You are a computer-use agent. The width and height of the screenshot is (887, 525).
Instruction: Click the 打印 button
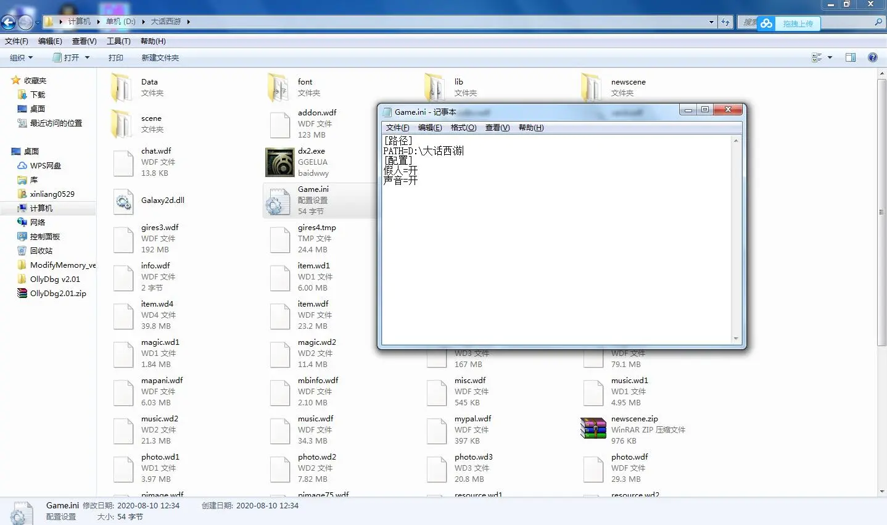pyautogui.click(x=115, y=57)
